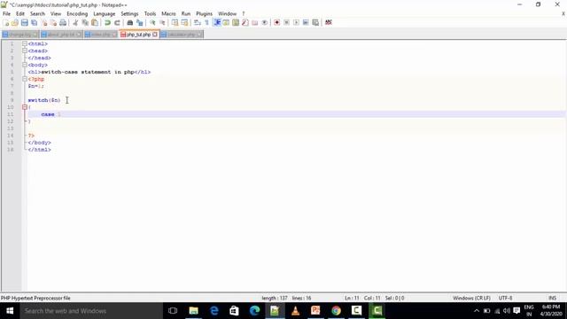Toggle file monitoring eye icon
The image size is (567, 319).
pos(265,22)
